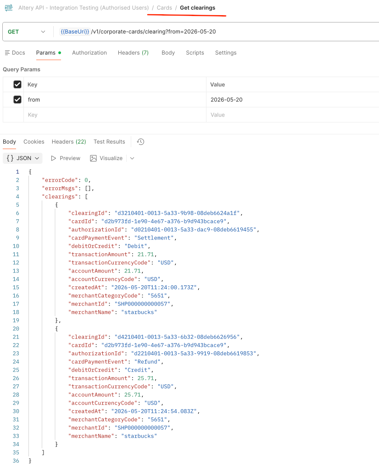Click authorizationId value starting d0210401
Viewport: 379px width, 472px height.
[194, 230]
